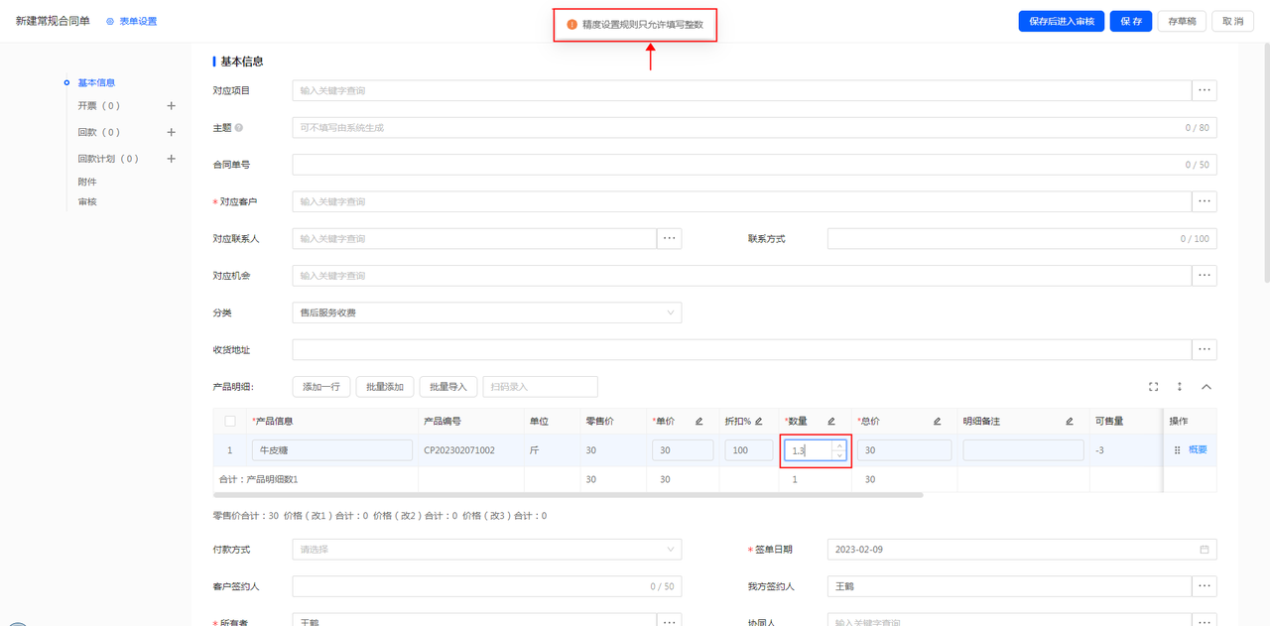
Task: Click the 取消 cancel button
Action: 1233,21
